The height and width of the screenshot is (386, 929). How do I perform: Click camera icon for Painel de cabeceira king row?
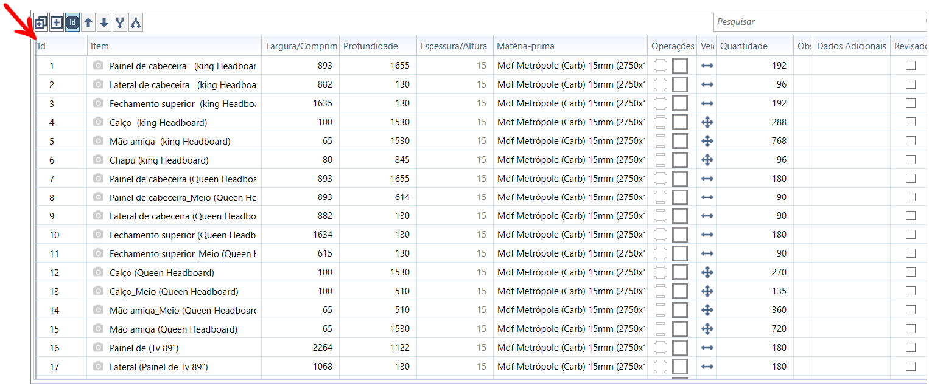coord(98,65)
